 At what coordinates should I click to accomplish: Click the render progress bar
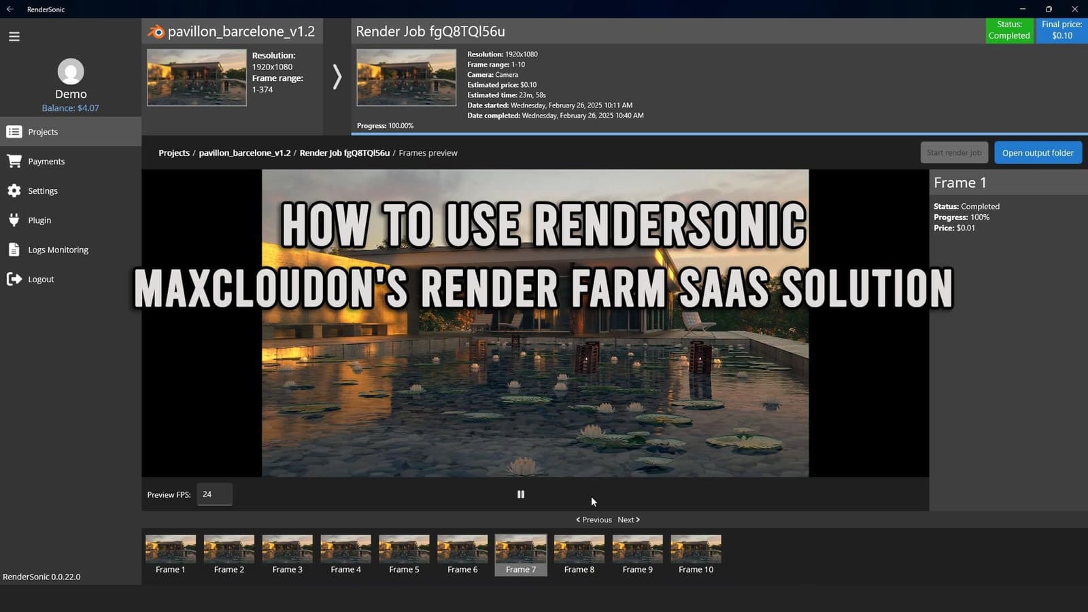click(719, 134)
